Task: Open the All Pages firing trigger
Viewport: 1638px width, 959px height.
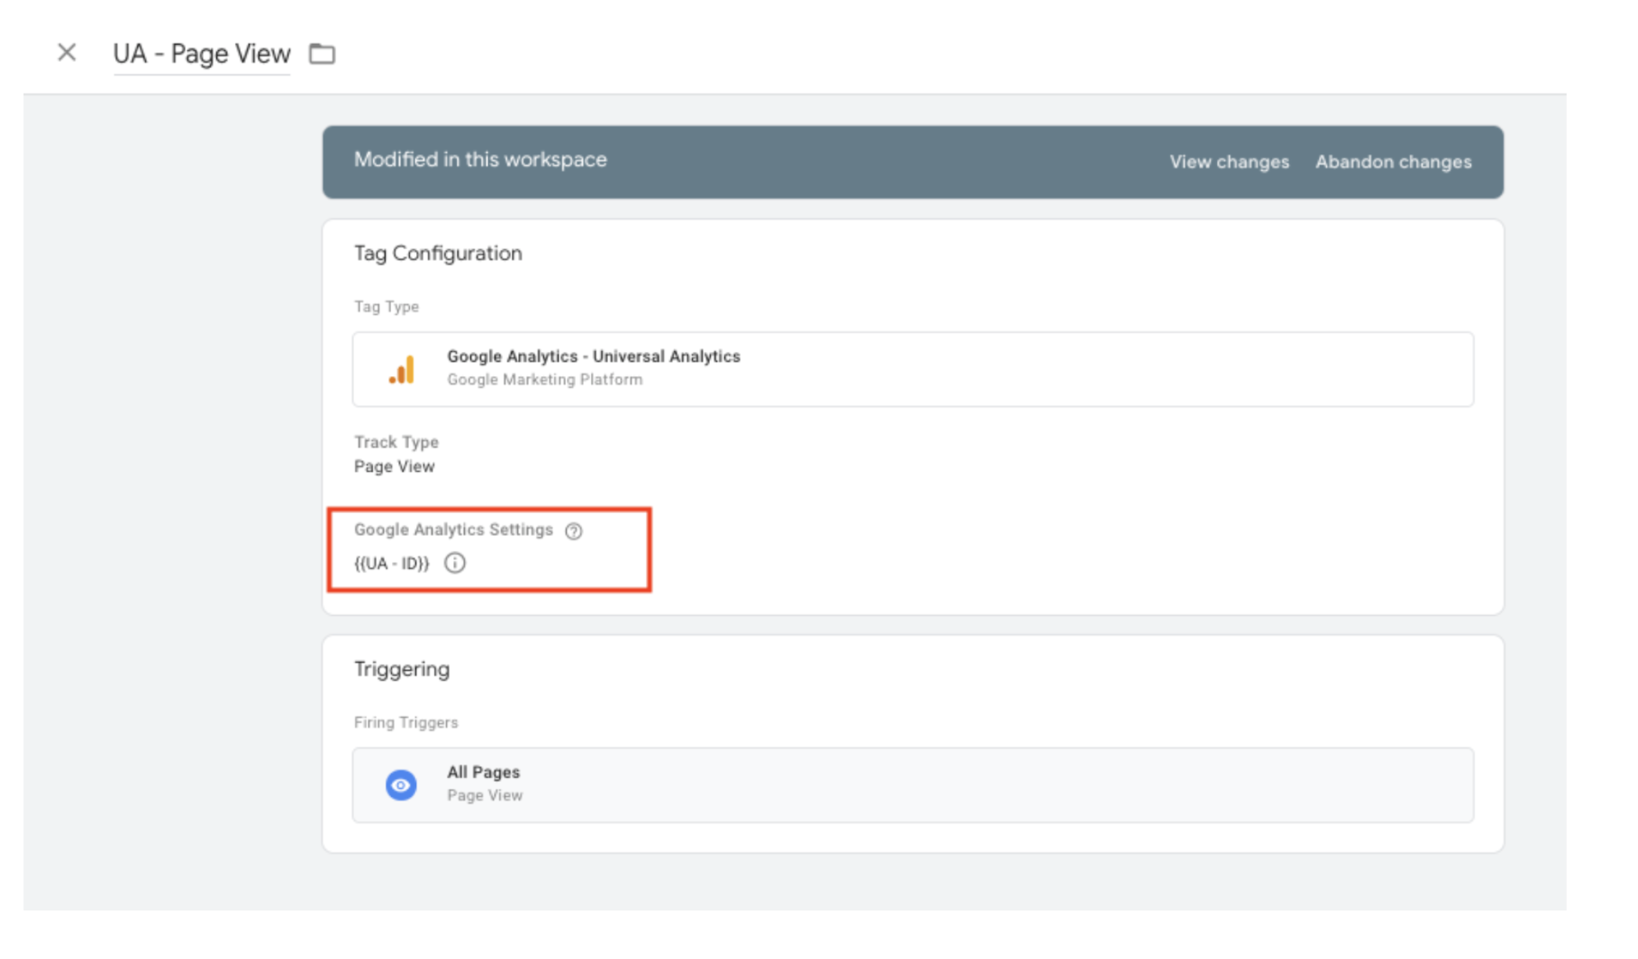Action: click(x=484, y=773)
